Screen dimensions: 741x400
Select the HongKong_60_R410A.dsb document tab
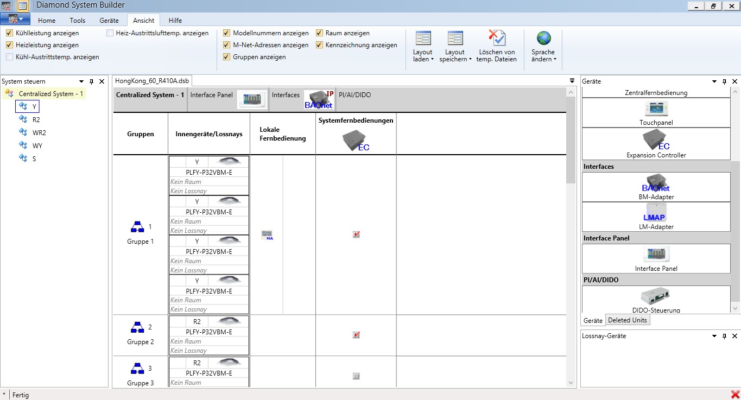153,81
